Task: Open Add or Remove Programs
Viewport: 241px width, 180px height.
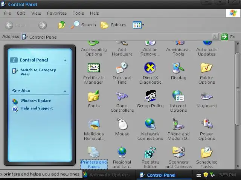Action: (150, 49)
